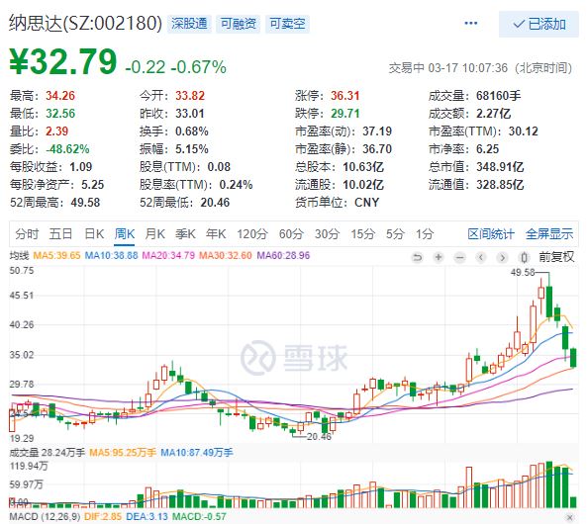
Task: Select the 15分 interval tab
Action: click(x=362, y=234)
